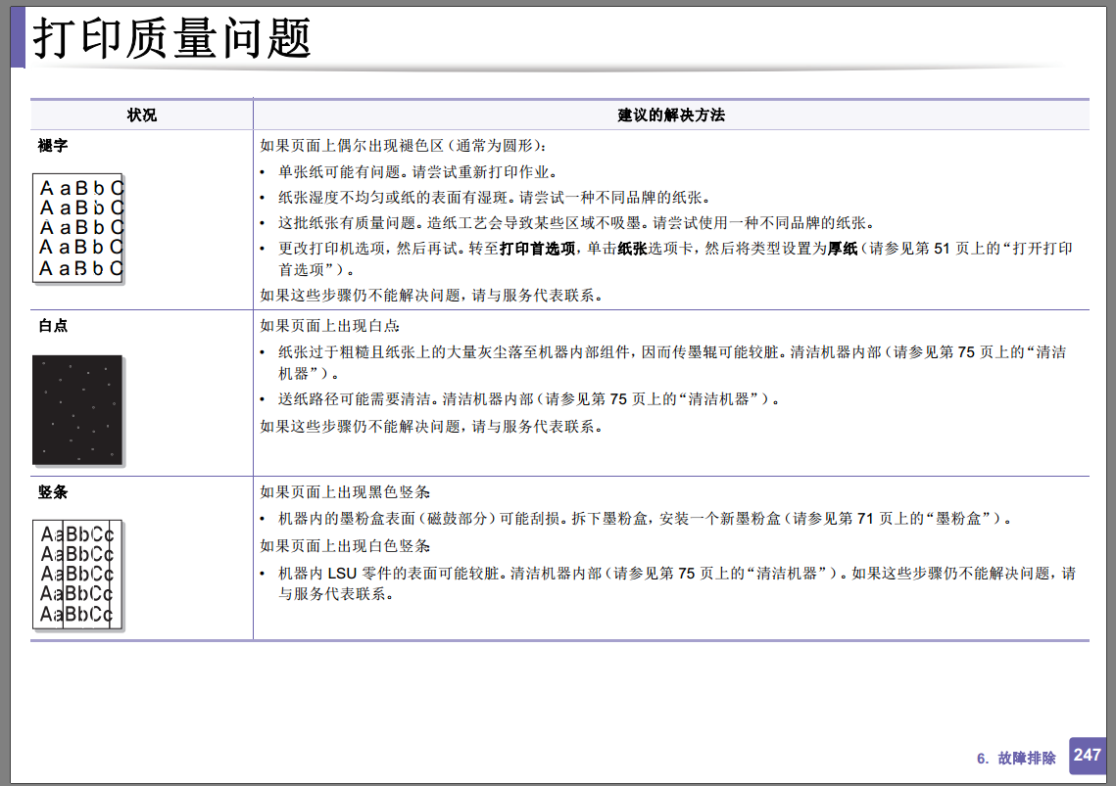Click the '建议的解决方法' column header

tap(671, 116)
